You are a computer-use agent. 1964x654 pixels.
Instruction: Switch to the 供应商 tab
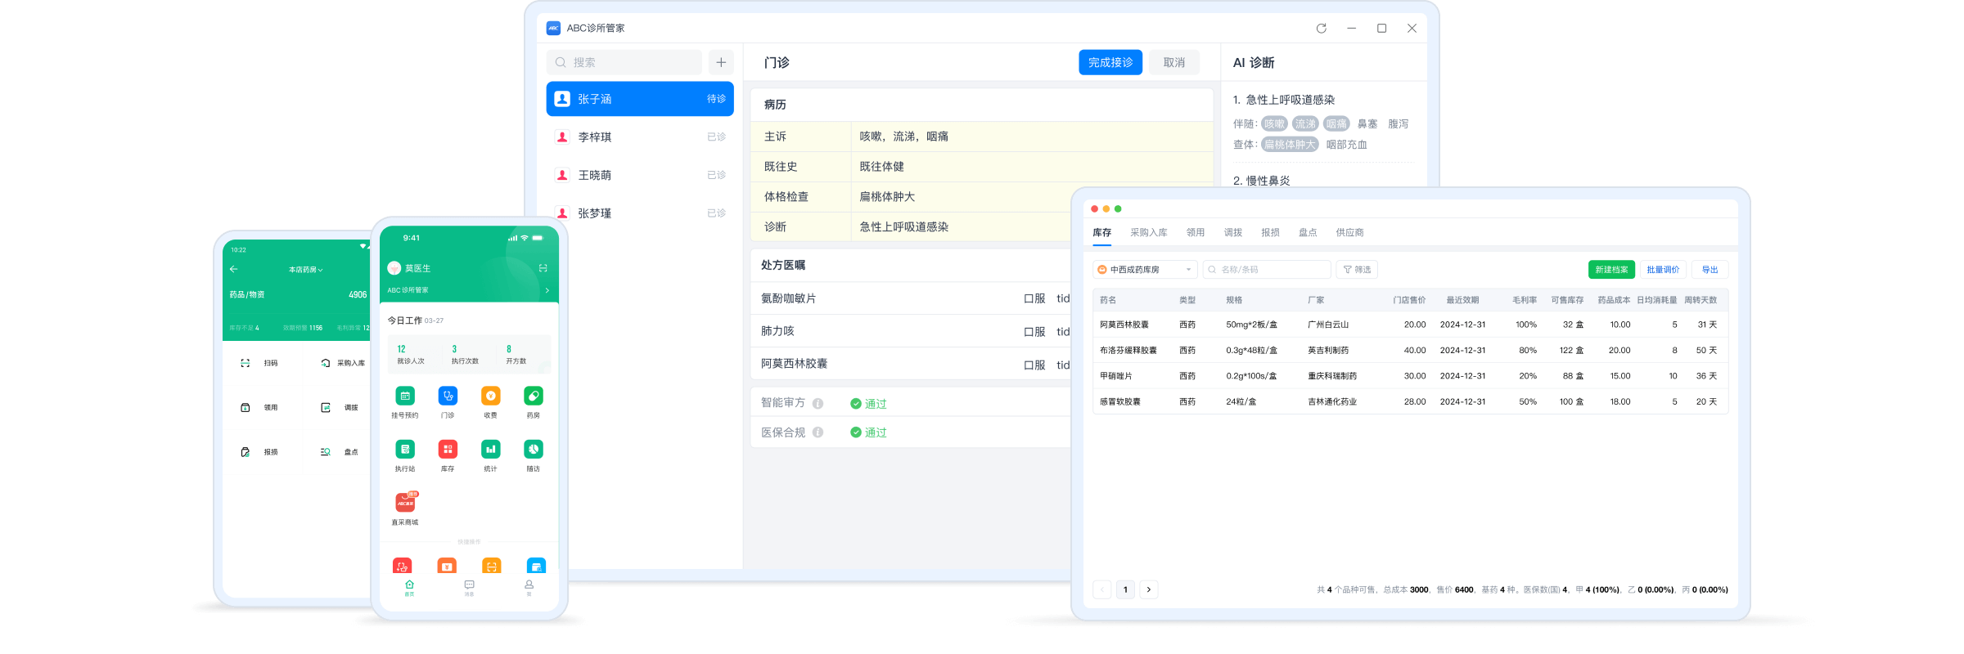click(x=1349, y=233)
